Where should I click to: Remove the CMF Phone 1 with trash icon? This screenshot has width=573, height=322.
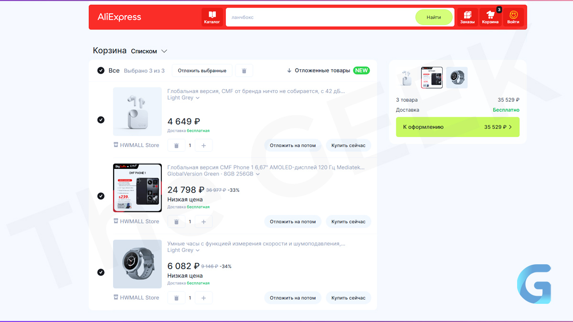coord(176,222)
